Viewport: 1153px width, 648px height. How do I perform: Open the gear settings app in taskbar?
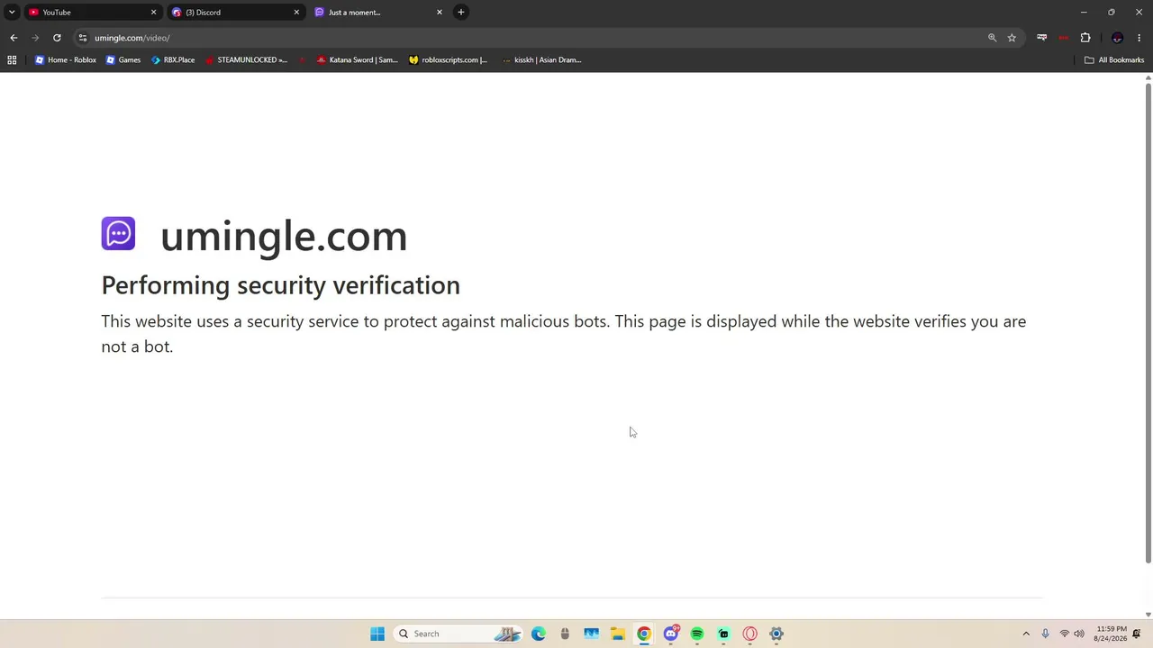point(776,634)
